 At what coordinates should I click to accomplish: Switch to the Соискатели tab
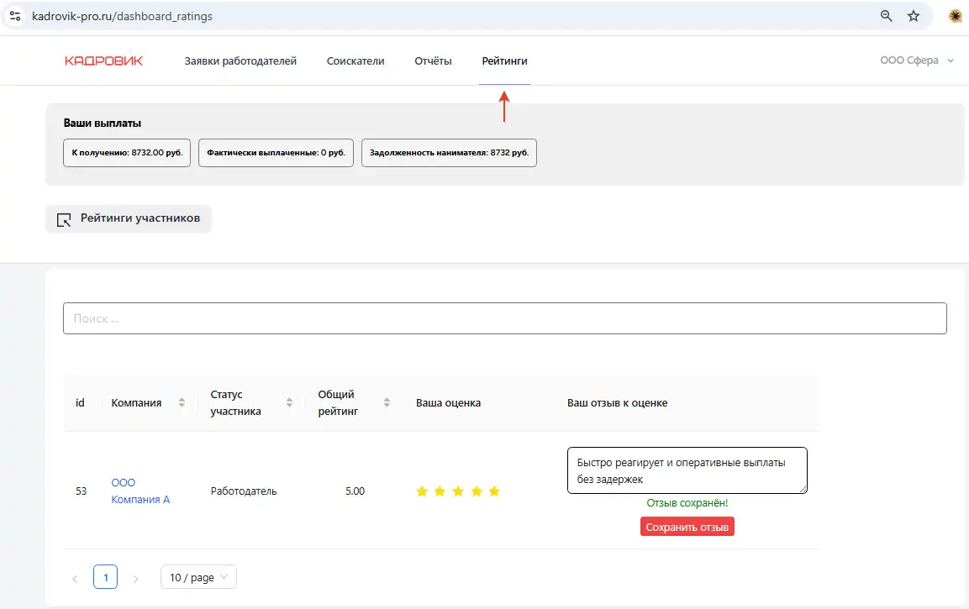(355, 60)
